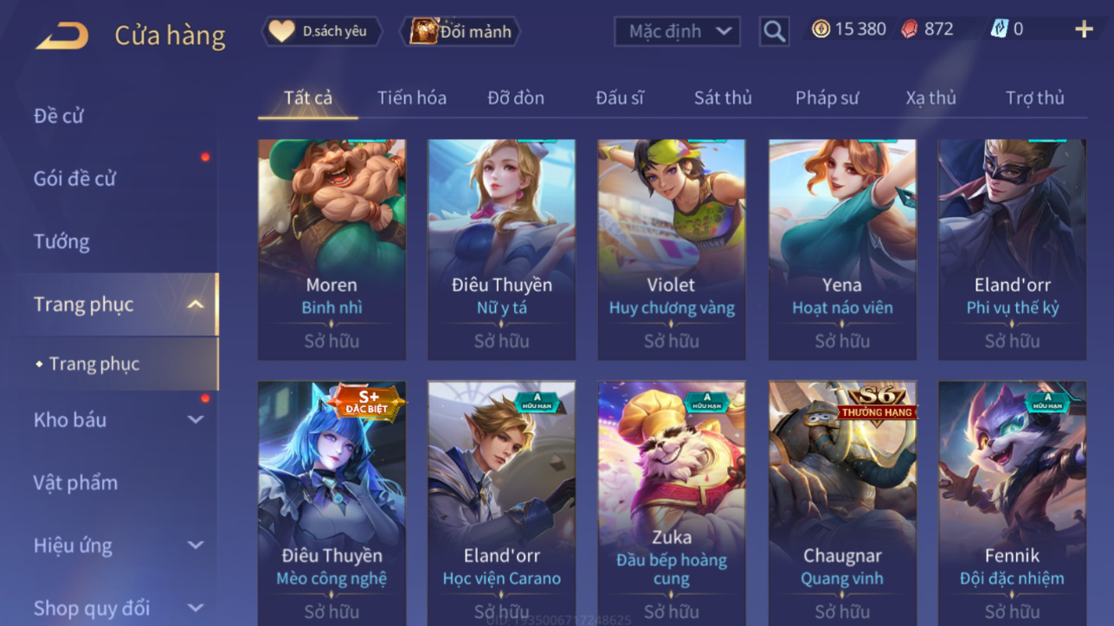Select the Điêu Thuyền Mèo công nghệ skin
Image resolution: width=1114 pixels, height=626 pixels.
tap(332, 503)
